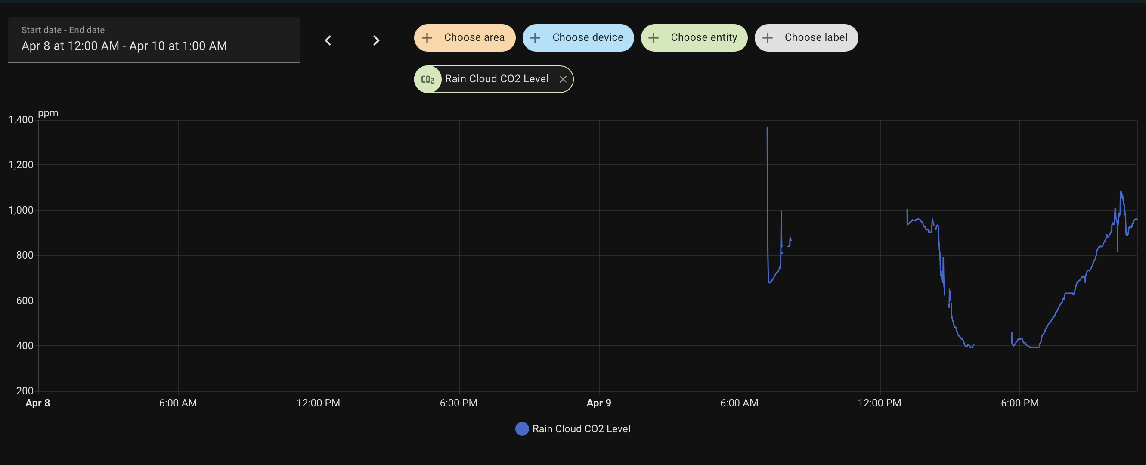Click the previous date range arrow
1146x465 pixels.
(x=328, y=40)
